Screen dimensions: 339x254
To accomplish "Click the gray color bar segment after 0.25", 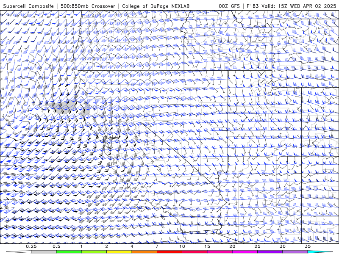I will (x=44, y=252).
